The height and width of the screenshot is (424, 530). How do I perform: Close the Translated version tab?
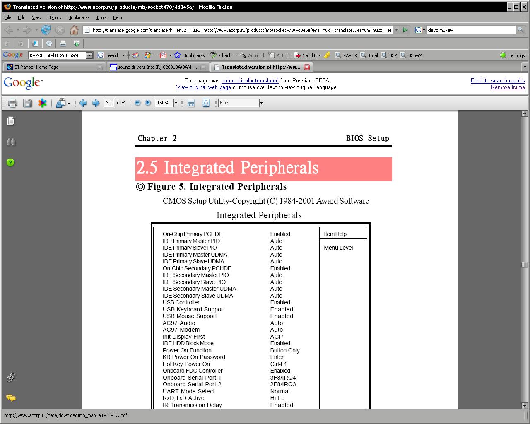[307, 67]
